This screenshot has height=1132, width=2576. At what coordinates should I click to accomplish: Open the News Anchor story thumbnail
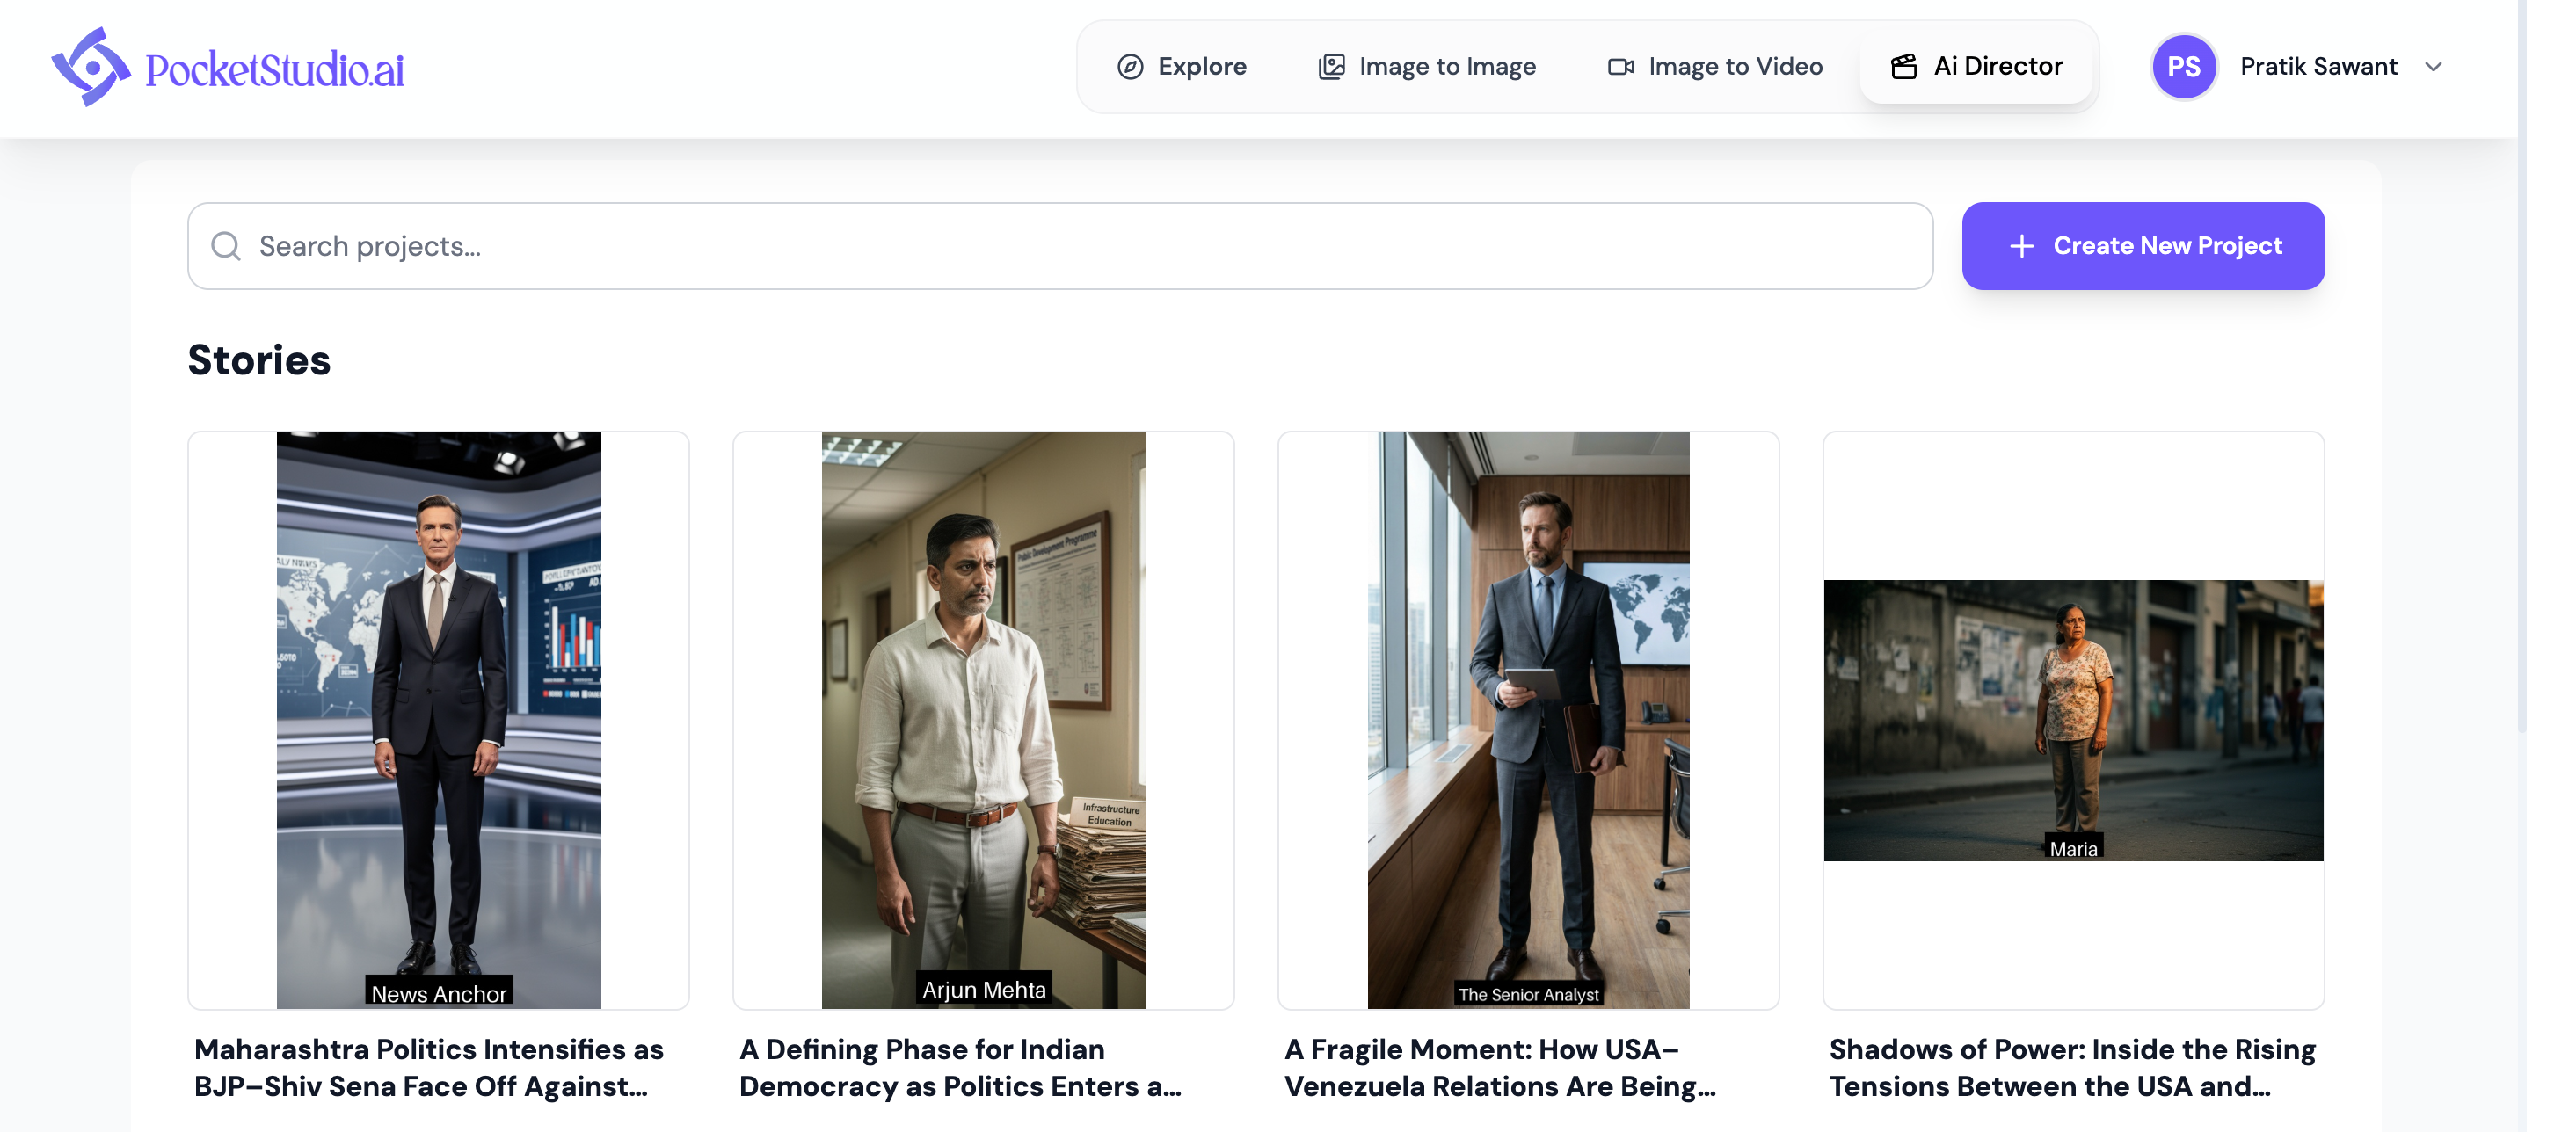438,720
